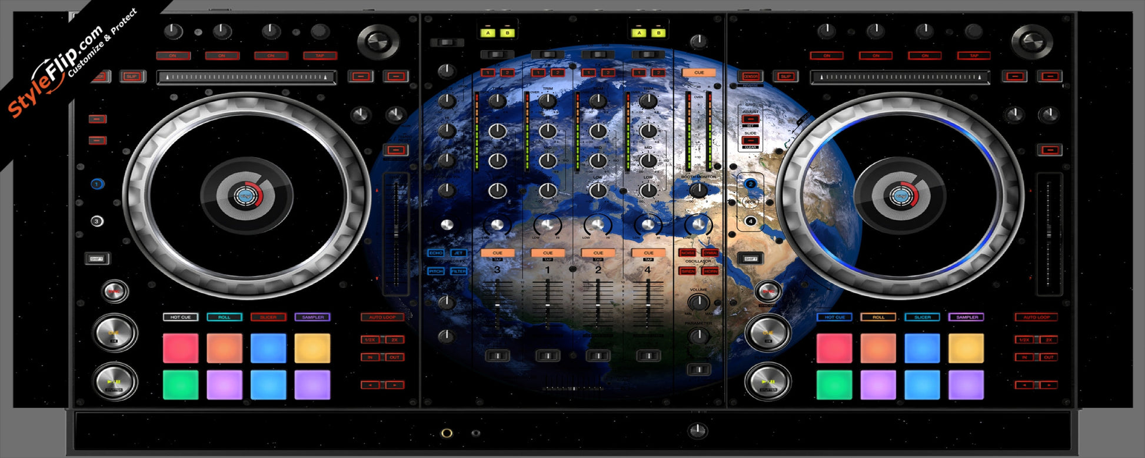Enable JET sound color FX
The height and width of the screenshot is (458, 1145).
coord(458,253)
